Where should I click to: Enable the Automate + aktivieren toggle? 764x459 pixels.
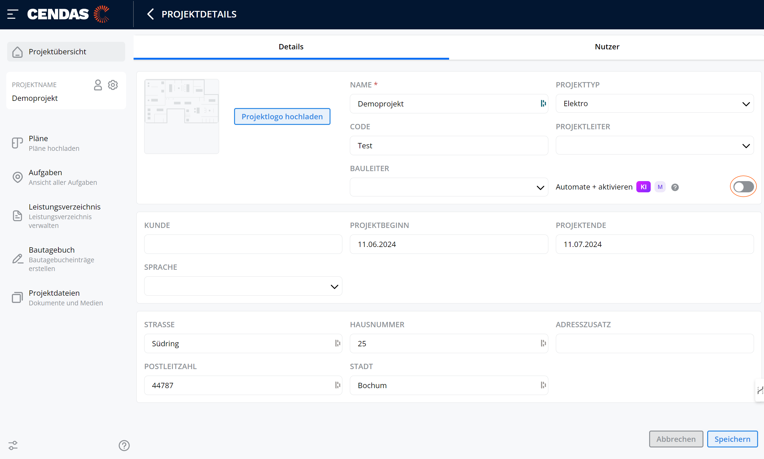[x=743, y=187]
